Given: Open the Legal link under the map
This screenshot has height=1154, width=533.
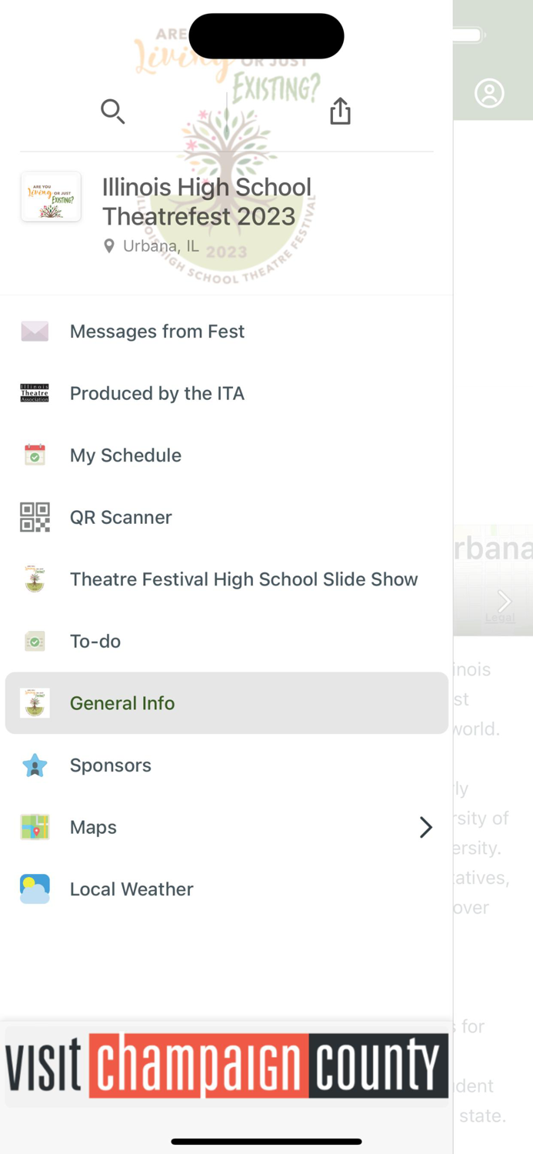Looking at the screenshot, I should [501, 617].
